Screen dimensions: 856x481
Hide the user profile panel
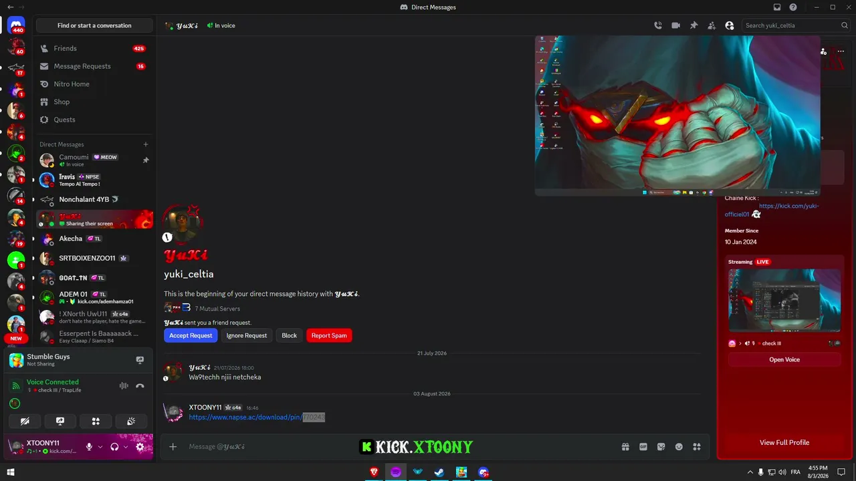tap(730, 25)
